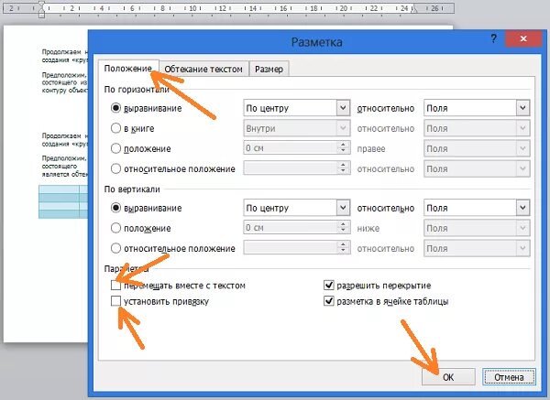Click the right indent marker on the ruler

tap(414, 9)
